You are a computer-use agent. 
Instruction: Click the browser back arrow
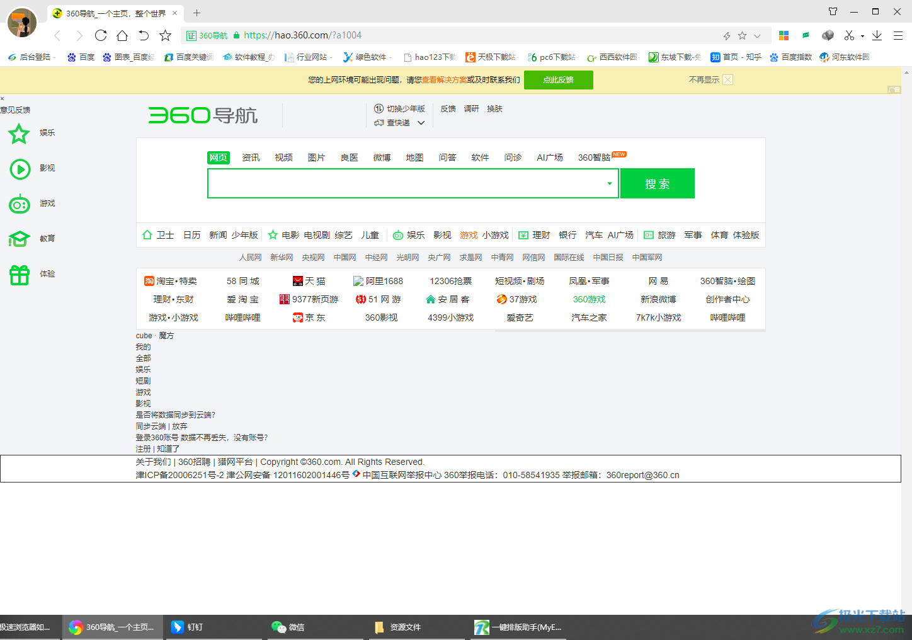click(x=57, y=35)
